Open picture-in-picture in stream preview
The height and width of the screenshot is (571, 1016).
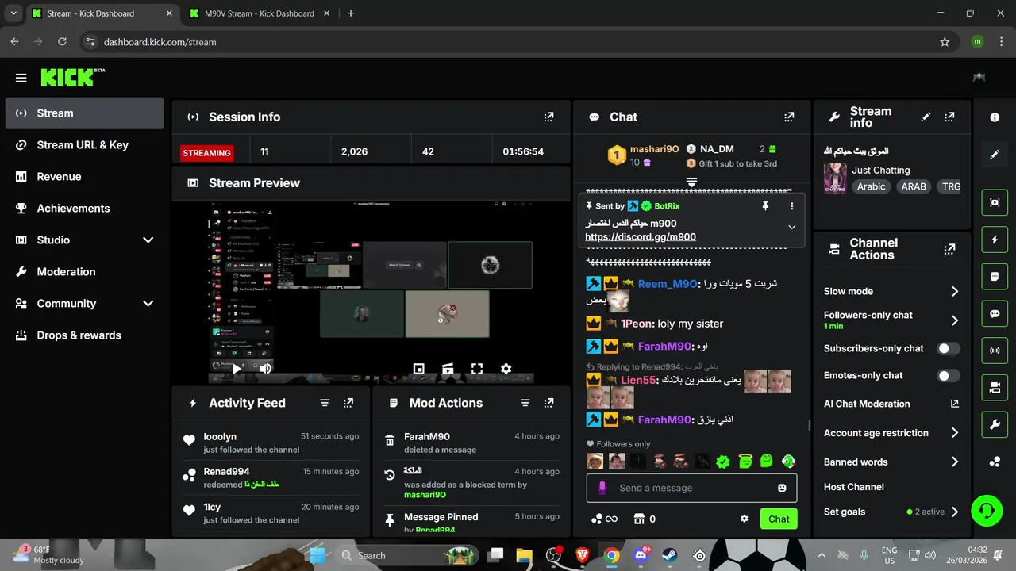point(418,369)
